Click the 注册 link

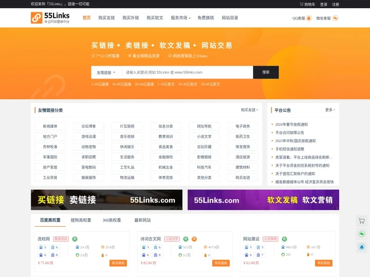(335, 4)
